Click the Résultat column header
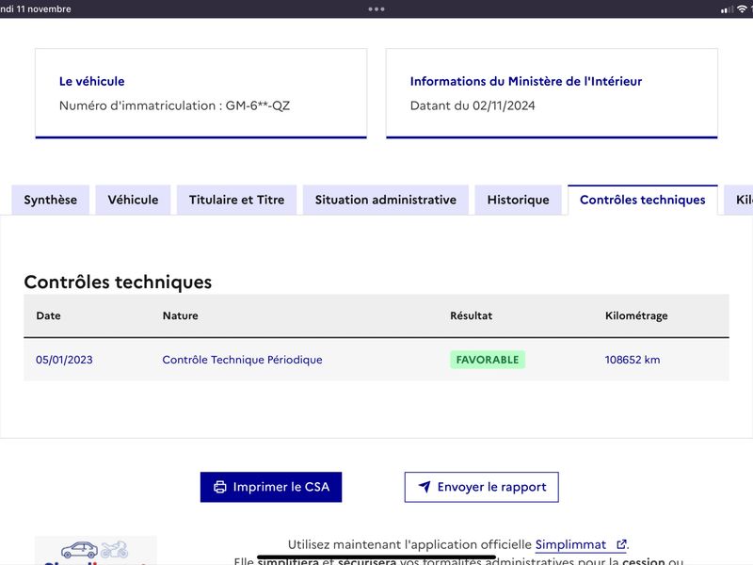The image size is (753, 565). point(472,315)
